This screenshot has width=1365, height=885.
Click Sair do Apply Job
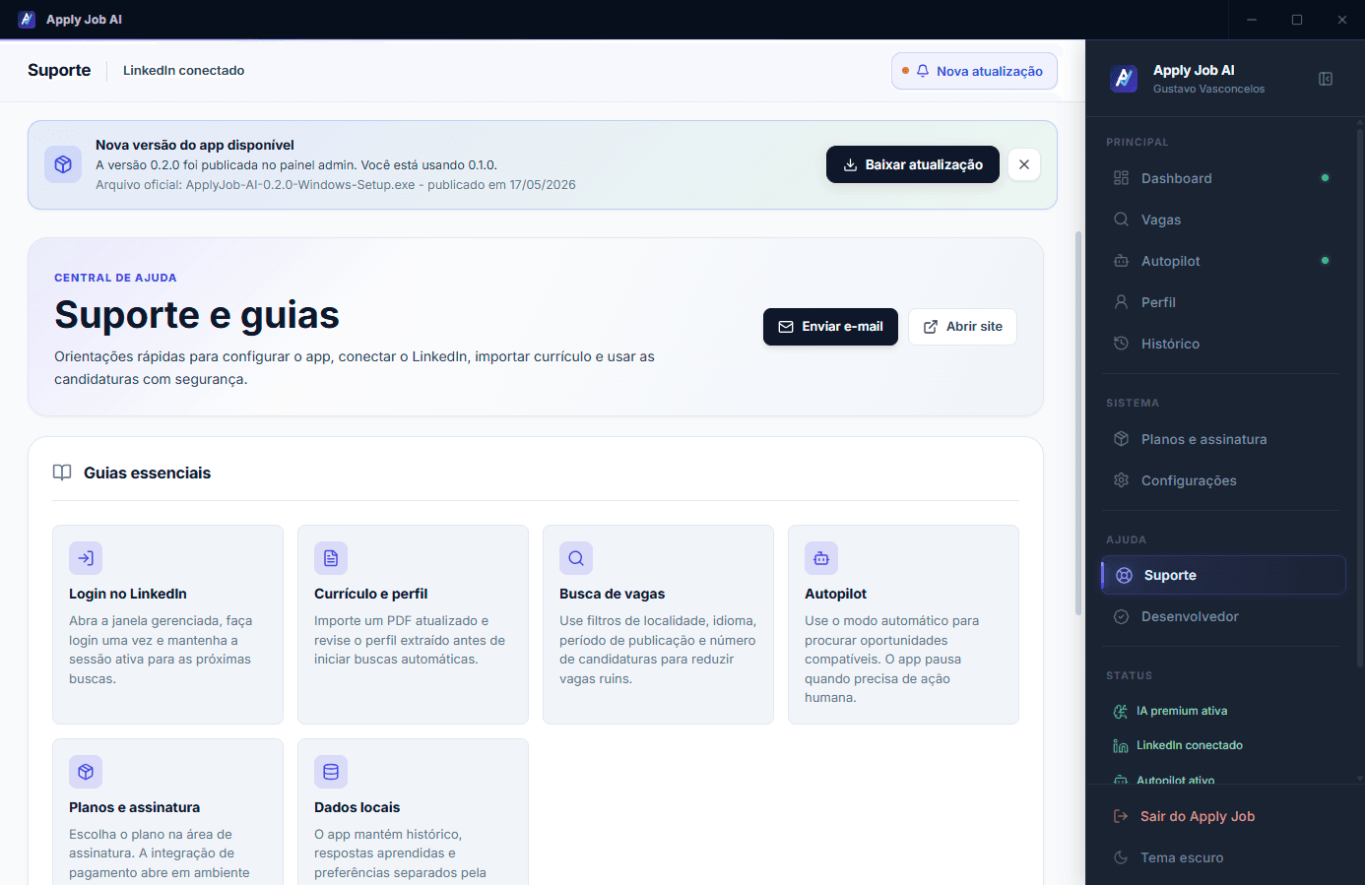coord(1221,816)
